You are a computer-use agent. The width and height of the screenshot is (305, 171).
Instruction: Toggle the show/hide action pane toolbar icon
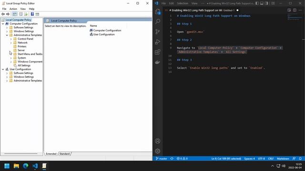[37, 14]
